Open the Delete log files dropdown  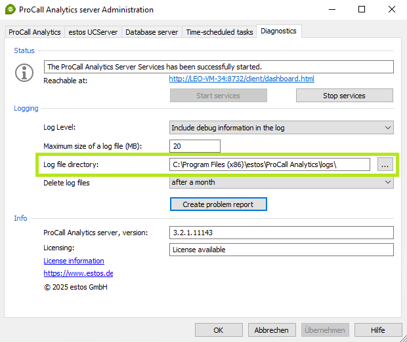281,183
